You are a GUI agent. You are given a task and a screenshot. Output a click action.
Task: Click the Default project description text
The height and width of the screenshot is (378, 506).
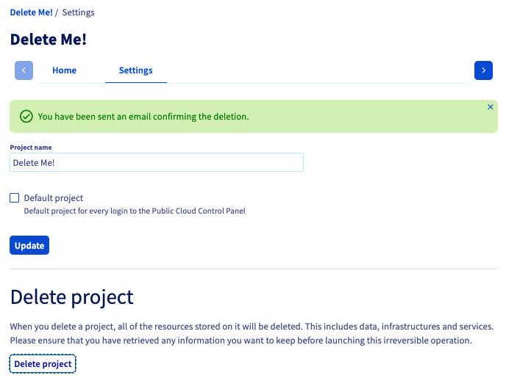pyautogui.click(x=135, y=211)
